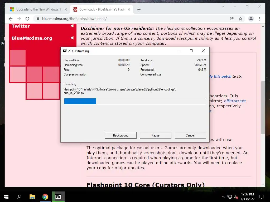Click the 'Flashpoint 10 Core (Curators Only)' heading

point(146,185)
